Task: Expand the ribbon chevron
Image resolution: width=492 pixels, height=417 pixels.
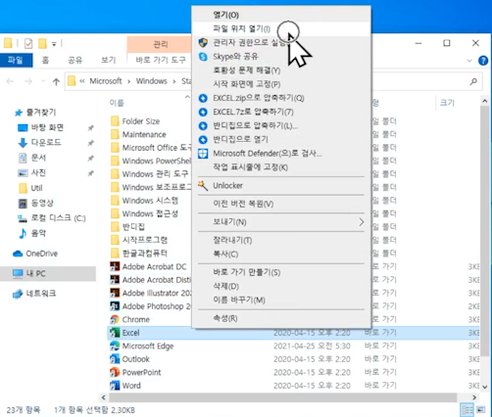Action: click(469, 61)
